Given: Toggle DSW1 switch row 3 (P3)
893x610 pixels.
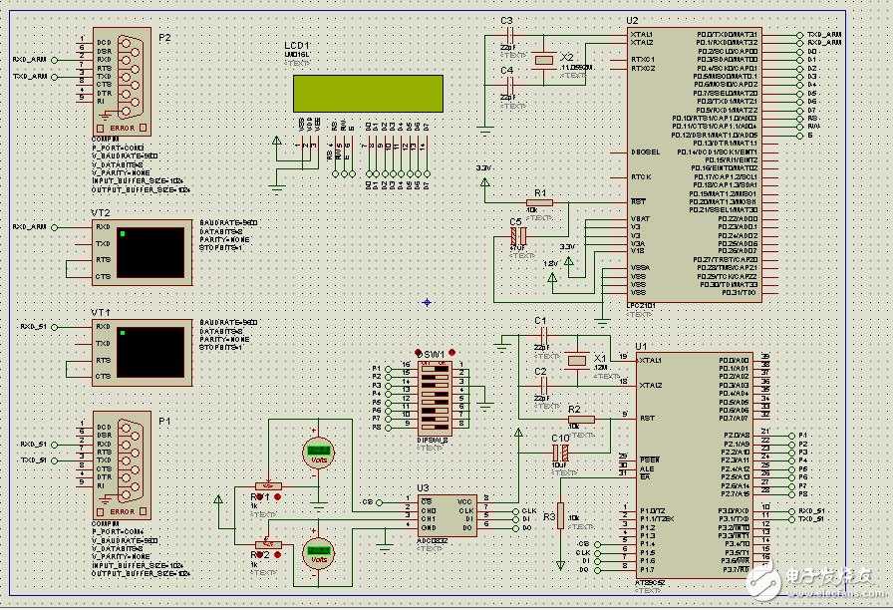Looking at the screenshot, I should (x=436, y=385).
